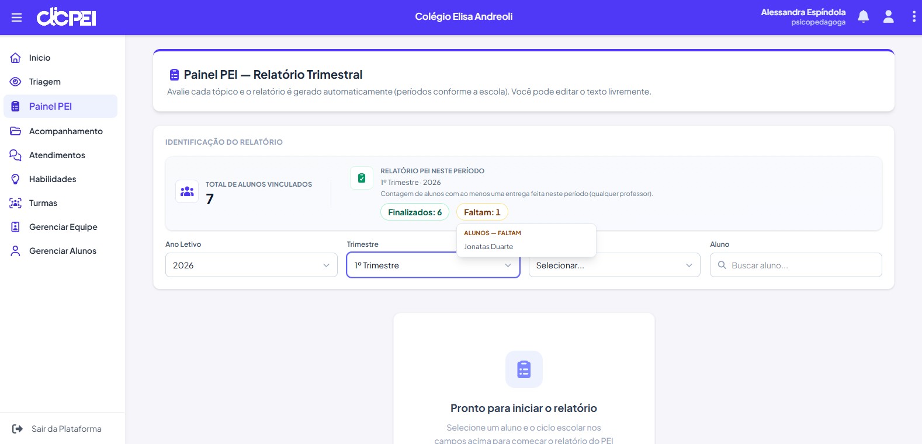This screenshot has width=922, height=444.
Task: Click the Buscar aluno search field
Action: pos(796,265)
